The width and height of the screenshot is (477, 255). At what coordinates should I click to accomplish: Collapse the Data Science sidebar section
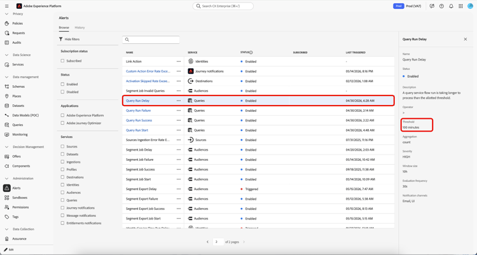pyautogui.click(x=7, y=55)
